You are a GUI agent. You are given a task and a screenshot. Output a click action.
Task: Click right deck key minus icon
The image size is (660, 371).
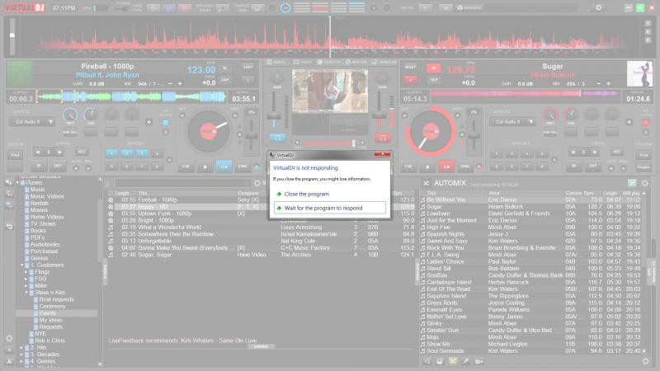pyautogui.click(x=599, y=84)
